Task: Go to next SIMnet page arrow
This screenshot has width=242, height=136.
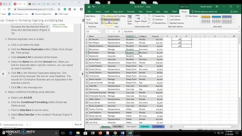Action: [82, 74]
